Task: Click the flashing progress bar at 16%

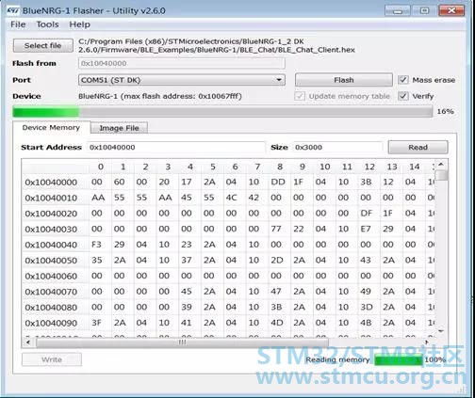Action: point(222,111)
